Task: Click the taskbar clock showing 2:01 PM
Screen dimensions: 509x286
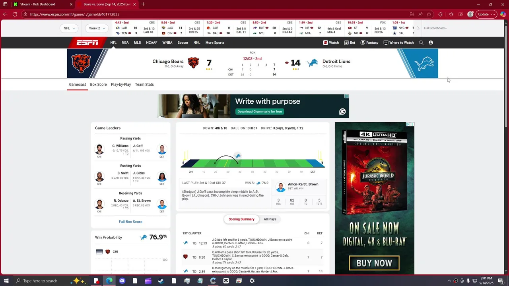Action: coord(486,281)
